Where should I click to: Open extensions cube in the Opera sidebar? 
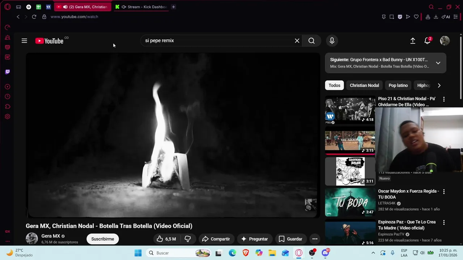[x=8, y=107]
